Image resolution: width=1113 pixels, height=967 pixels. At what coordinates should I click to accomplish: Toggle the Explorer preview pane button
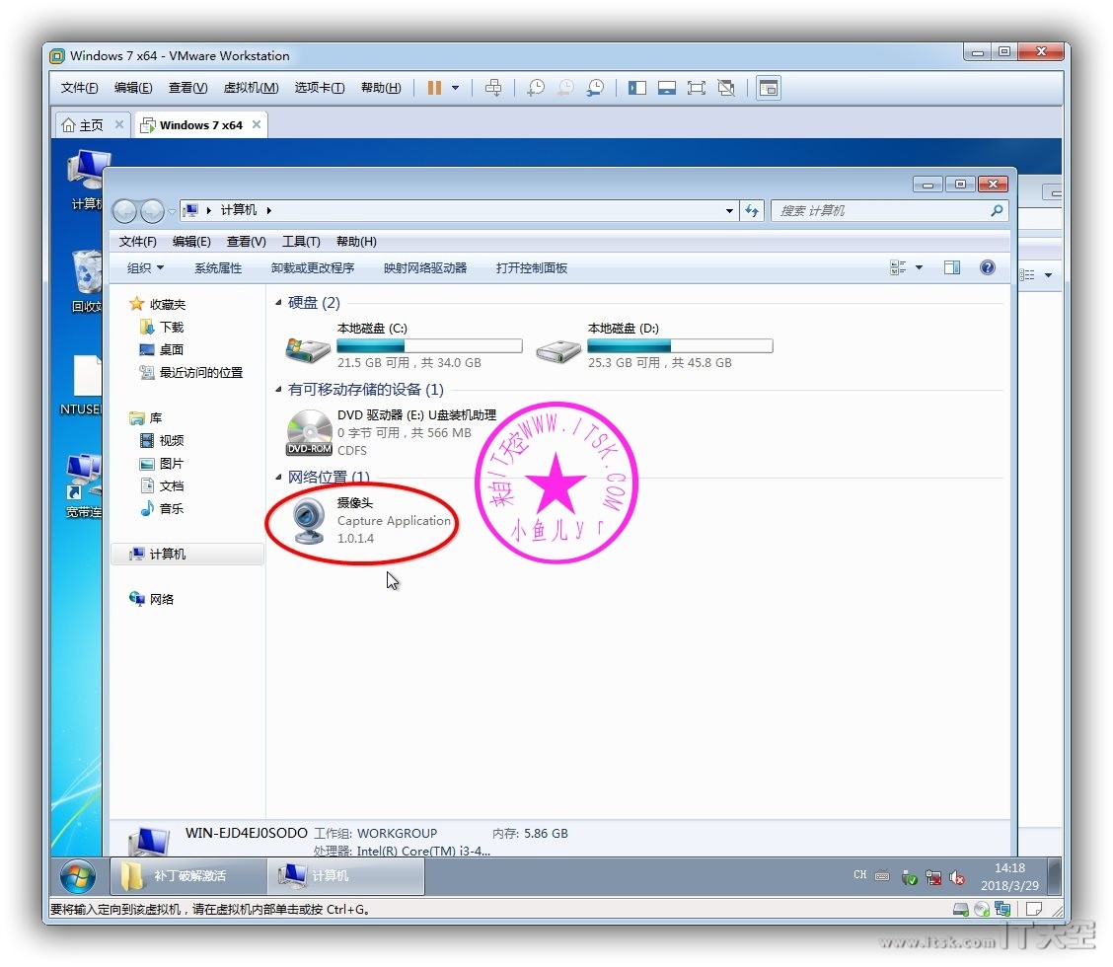[x=951, y=267]
